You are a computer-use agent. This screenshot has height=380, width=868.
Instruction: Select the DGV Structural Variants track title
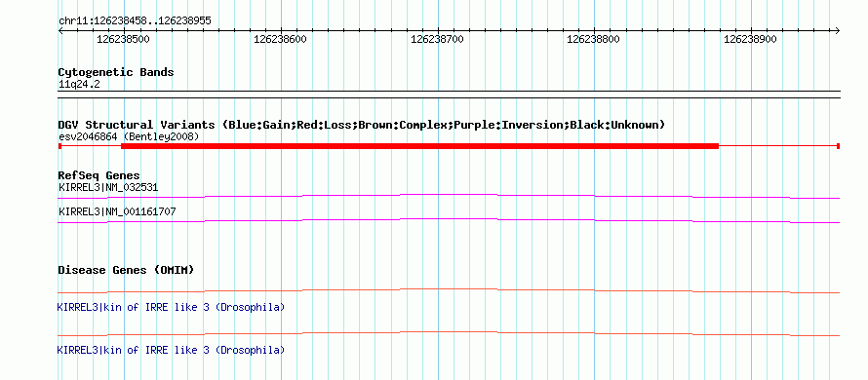click(x=362, y=125)
